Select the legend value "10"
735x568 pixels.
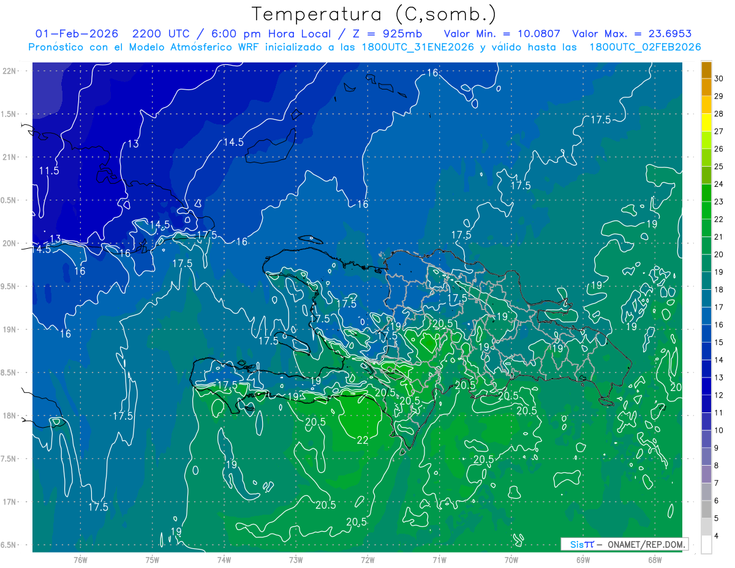(x=718, y=431)
